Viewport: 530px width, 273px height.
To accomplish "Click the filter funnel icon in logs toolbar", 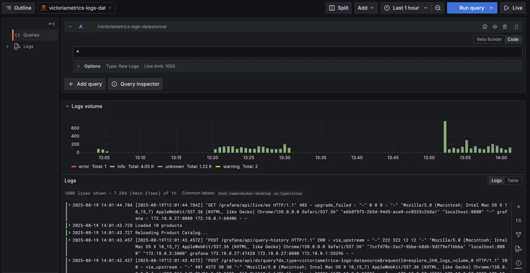I will (x=518, y=235).
